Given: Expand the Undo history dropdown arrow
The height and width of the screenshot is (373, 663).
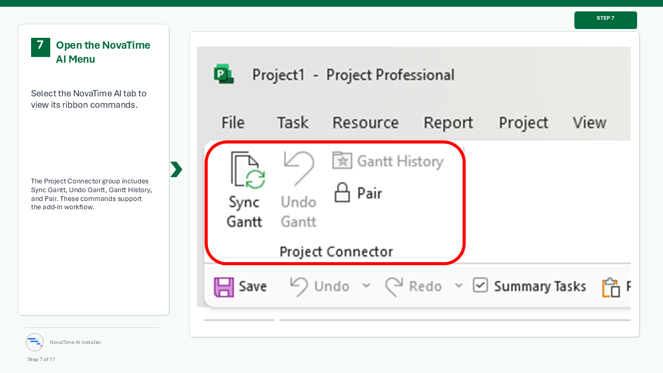Looking at the screenshot, I should pyautogui.click(x=366, y=285).
